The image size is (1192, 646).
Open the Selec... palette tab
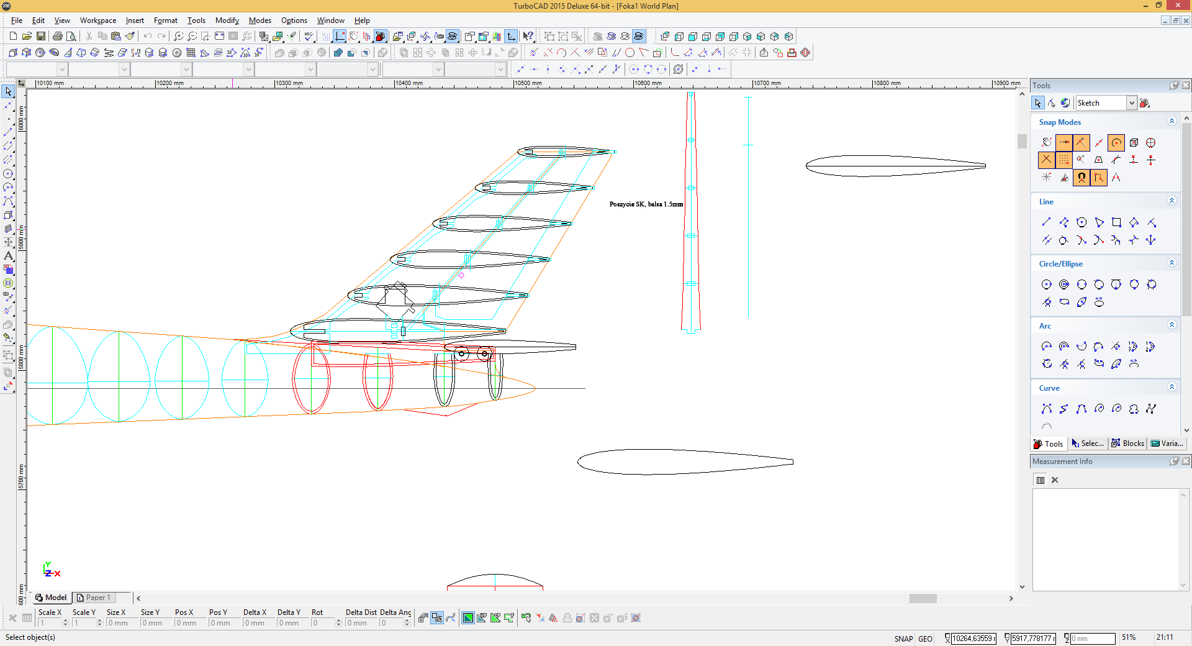pos(1088,444)
